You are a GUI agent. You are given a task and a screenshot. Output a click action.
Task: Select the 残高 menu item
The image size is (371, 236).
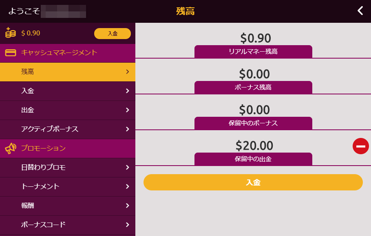68,72
